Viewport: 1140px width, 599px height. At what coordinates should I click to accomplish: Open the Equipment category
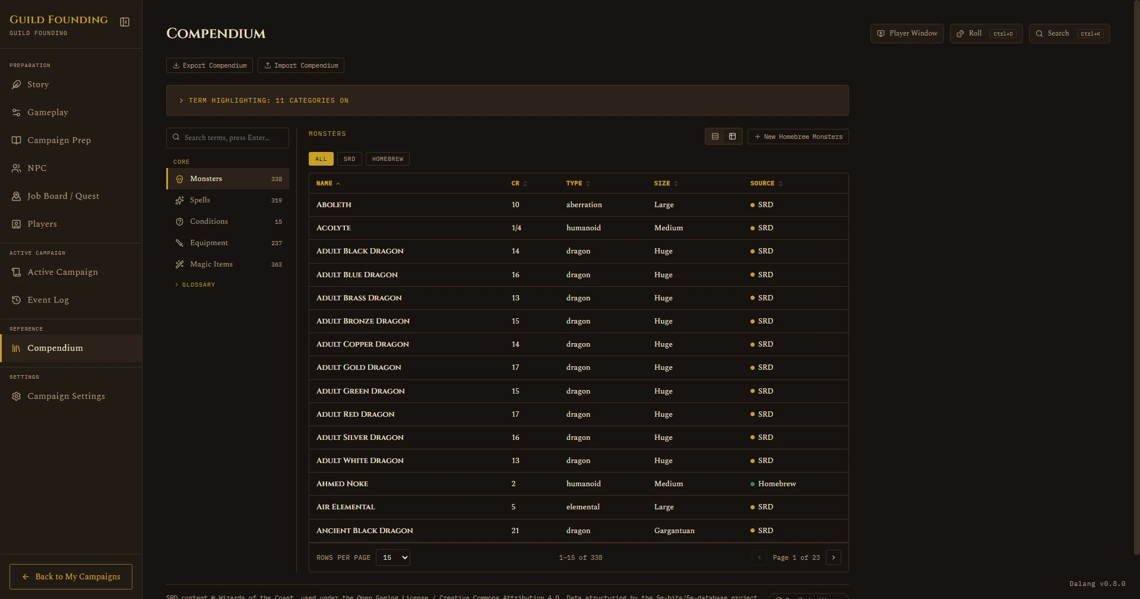228,243
